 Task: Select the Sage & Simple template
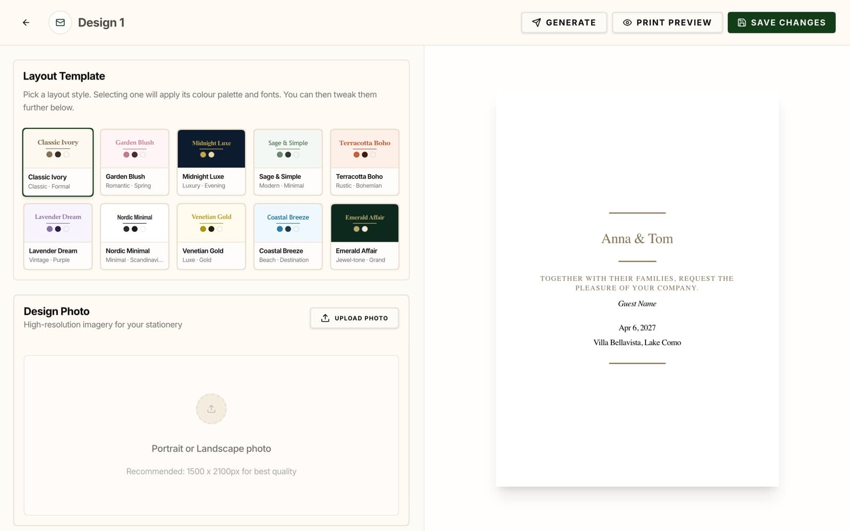coord(288,162)
